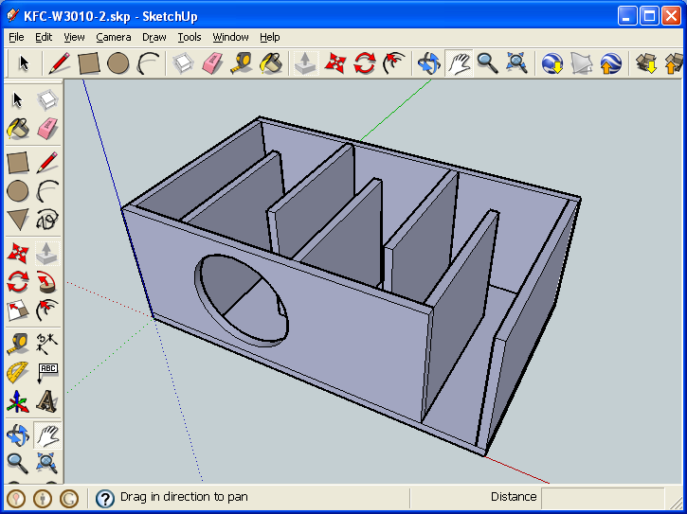The width and height of the screenshot is (687, 514).
Task: Pick the Tape Measure tool in the horizontal toolbar
Action: click(242, 63)
